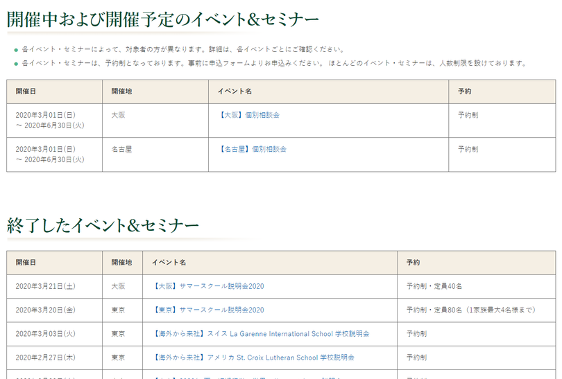This screenshot has height=379, width=562.
Task: Click 開催地 header in the ended events table
Action: coord(121,263)
